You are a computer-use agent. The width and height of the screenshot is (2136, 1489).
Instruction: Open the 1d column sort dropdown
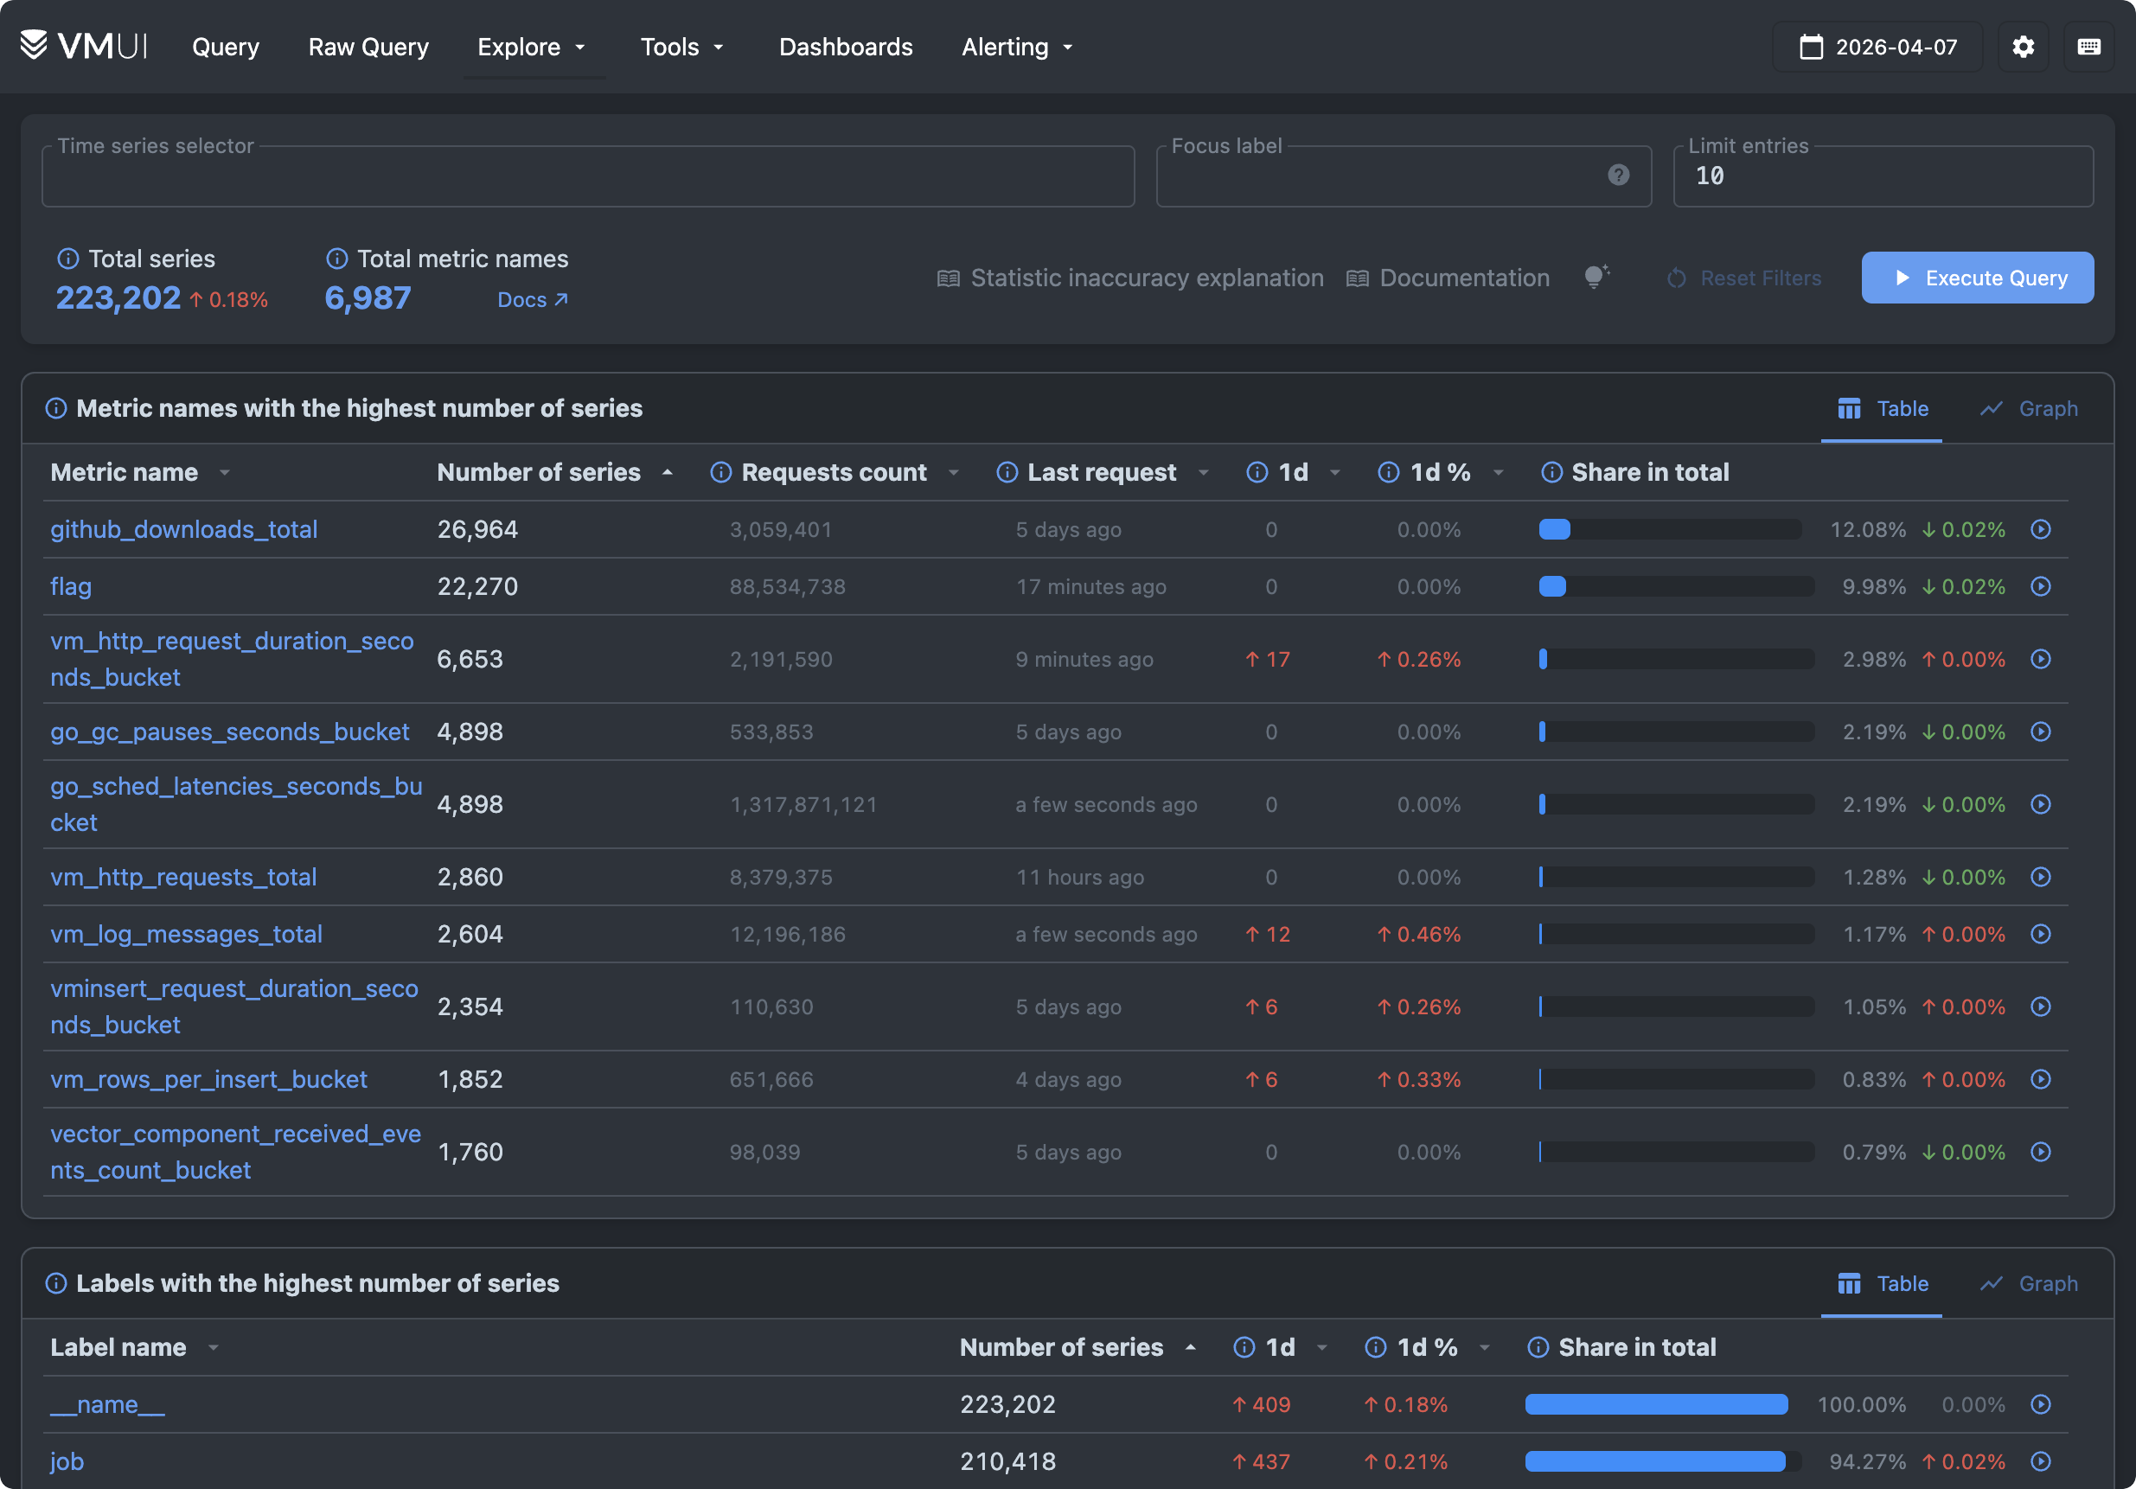click(x=1335, y=472)
